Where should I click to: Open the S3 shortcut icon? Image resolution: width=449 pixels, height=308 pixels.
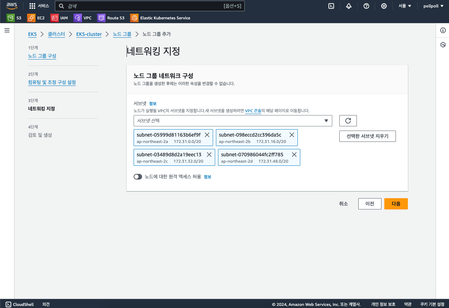[x=10, y=18]
